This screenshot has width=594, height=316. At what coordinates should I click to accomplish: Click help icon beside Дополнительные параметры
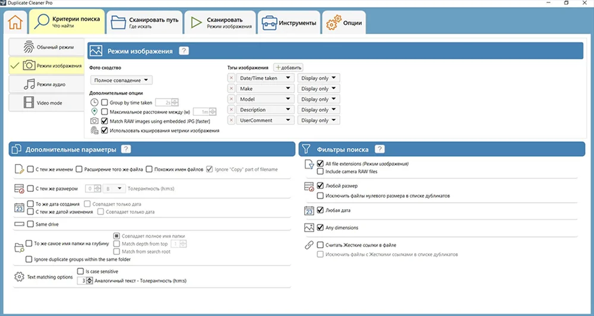pos(126,149)
